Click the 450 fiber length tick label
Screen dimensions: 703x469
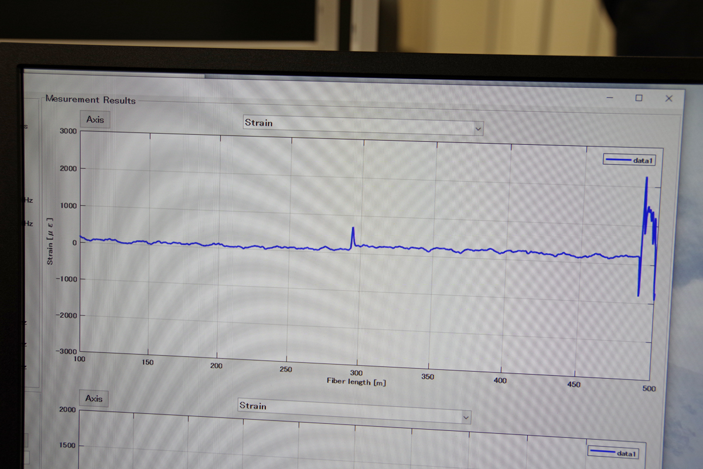tap(574, 385)
